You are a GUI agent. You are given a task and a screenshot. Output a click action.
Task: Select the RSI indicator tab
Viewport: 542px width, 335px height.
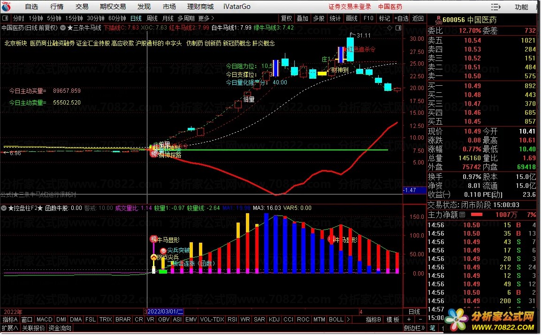(232, 320)
